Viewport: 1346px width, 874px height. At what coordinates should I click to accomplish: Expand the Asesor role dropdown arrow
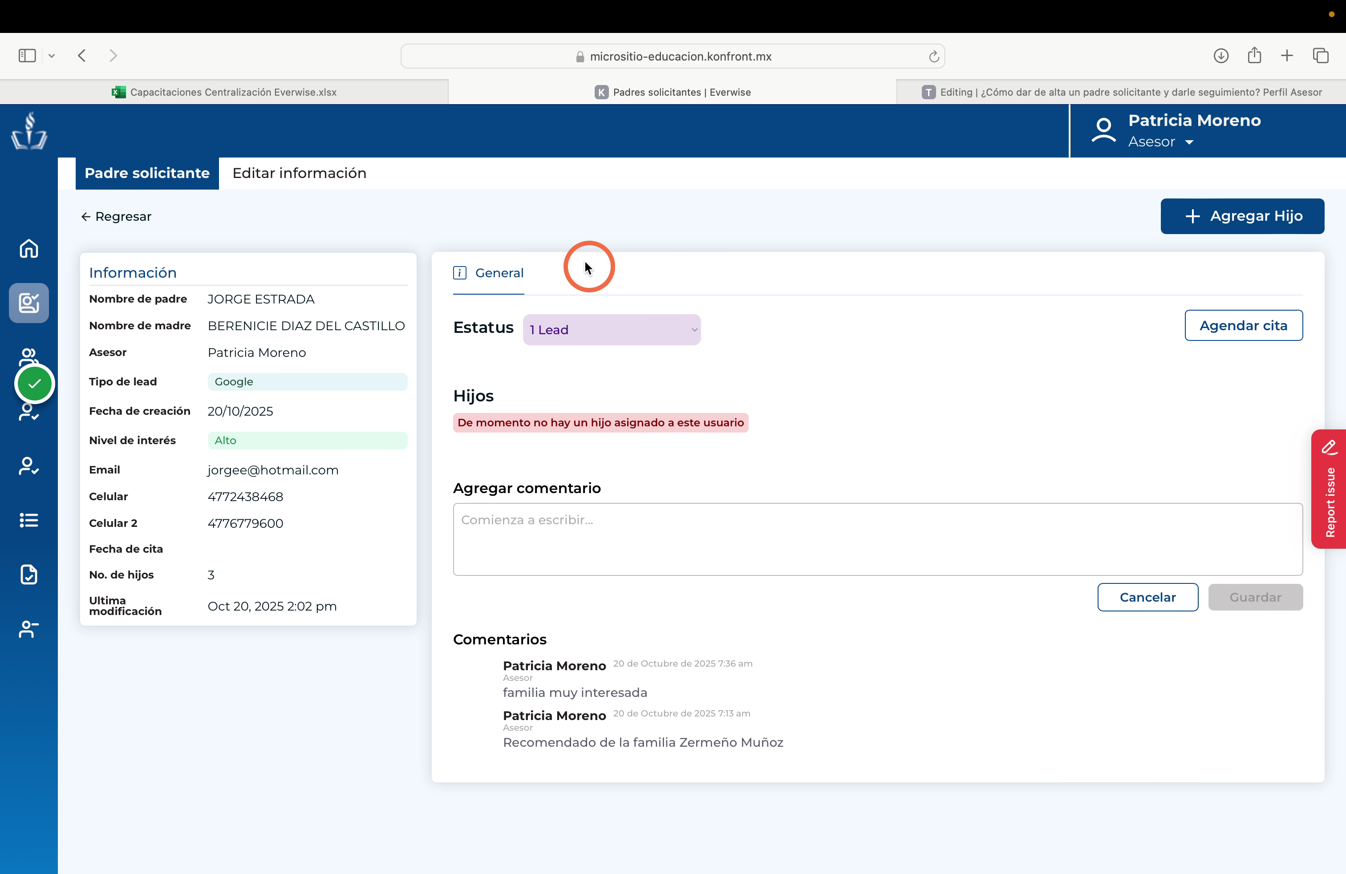[x=1189, y=142]
